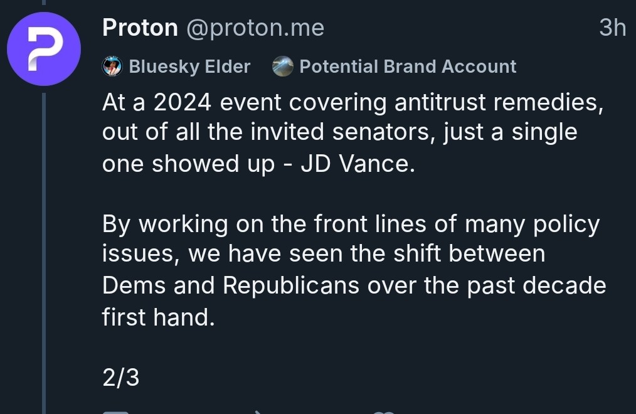Viewport: 636px width, 414px height.
Task: Open post via the front lines paragraph
Action: click(354, 270)
